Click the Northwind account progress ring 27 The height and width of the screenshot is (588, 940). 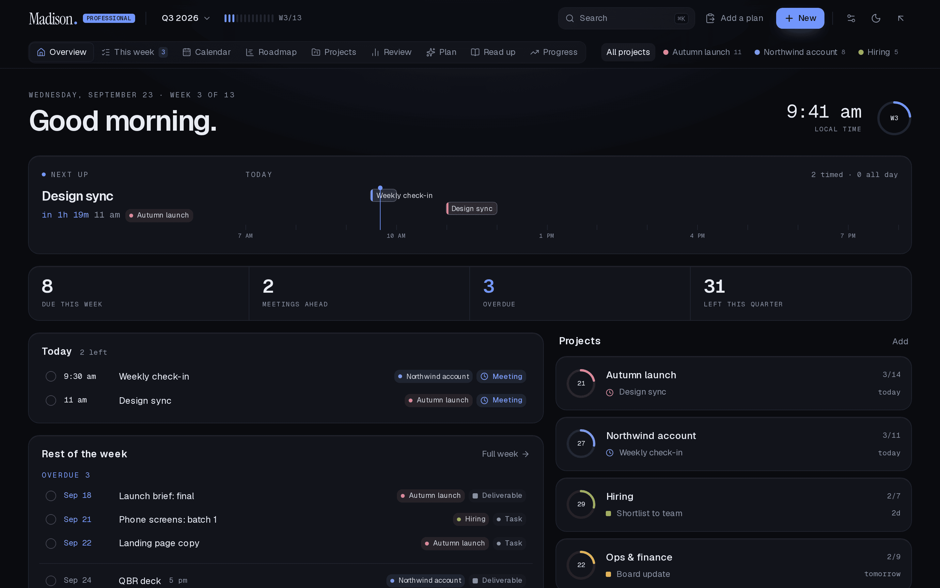click(581, 443)
